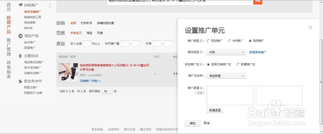The image size is (323, 134).
Task: Click the help icon next to 投放推广位
Action: pos(201,65)
